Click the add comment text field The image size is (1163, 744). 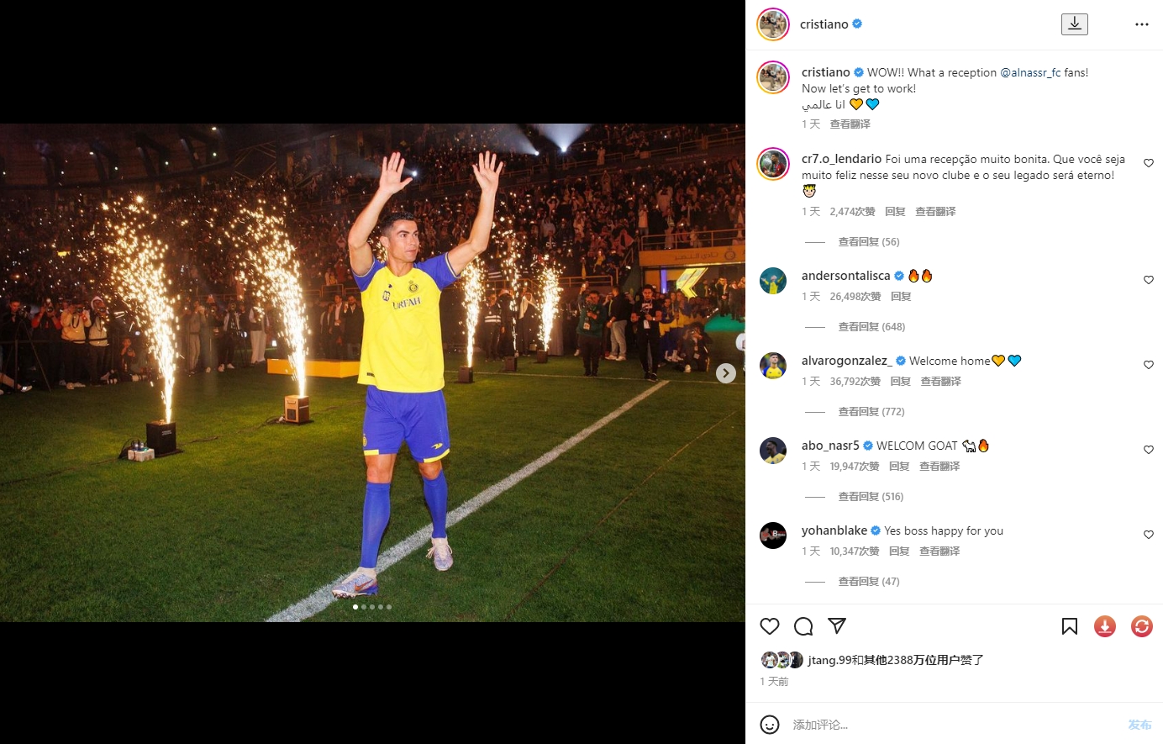pyautogui.click(x=950, y=725)
